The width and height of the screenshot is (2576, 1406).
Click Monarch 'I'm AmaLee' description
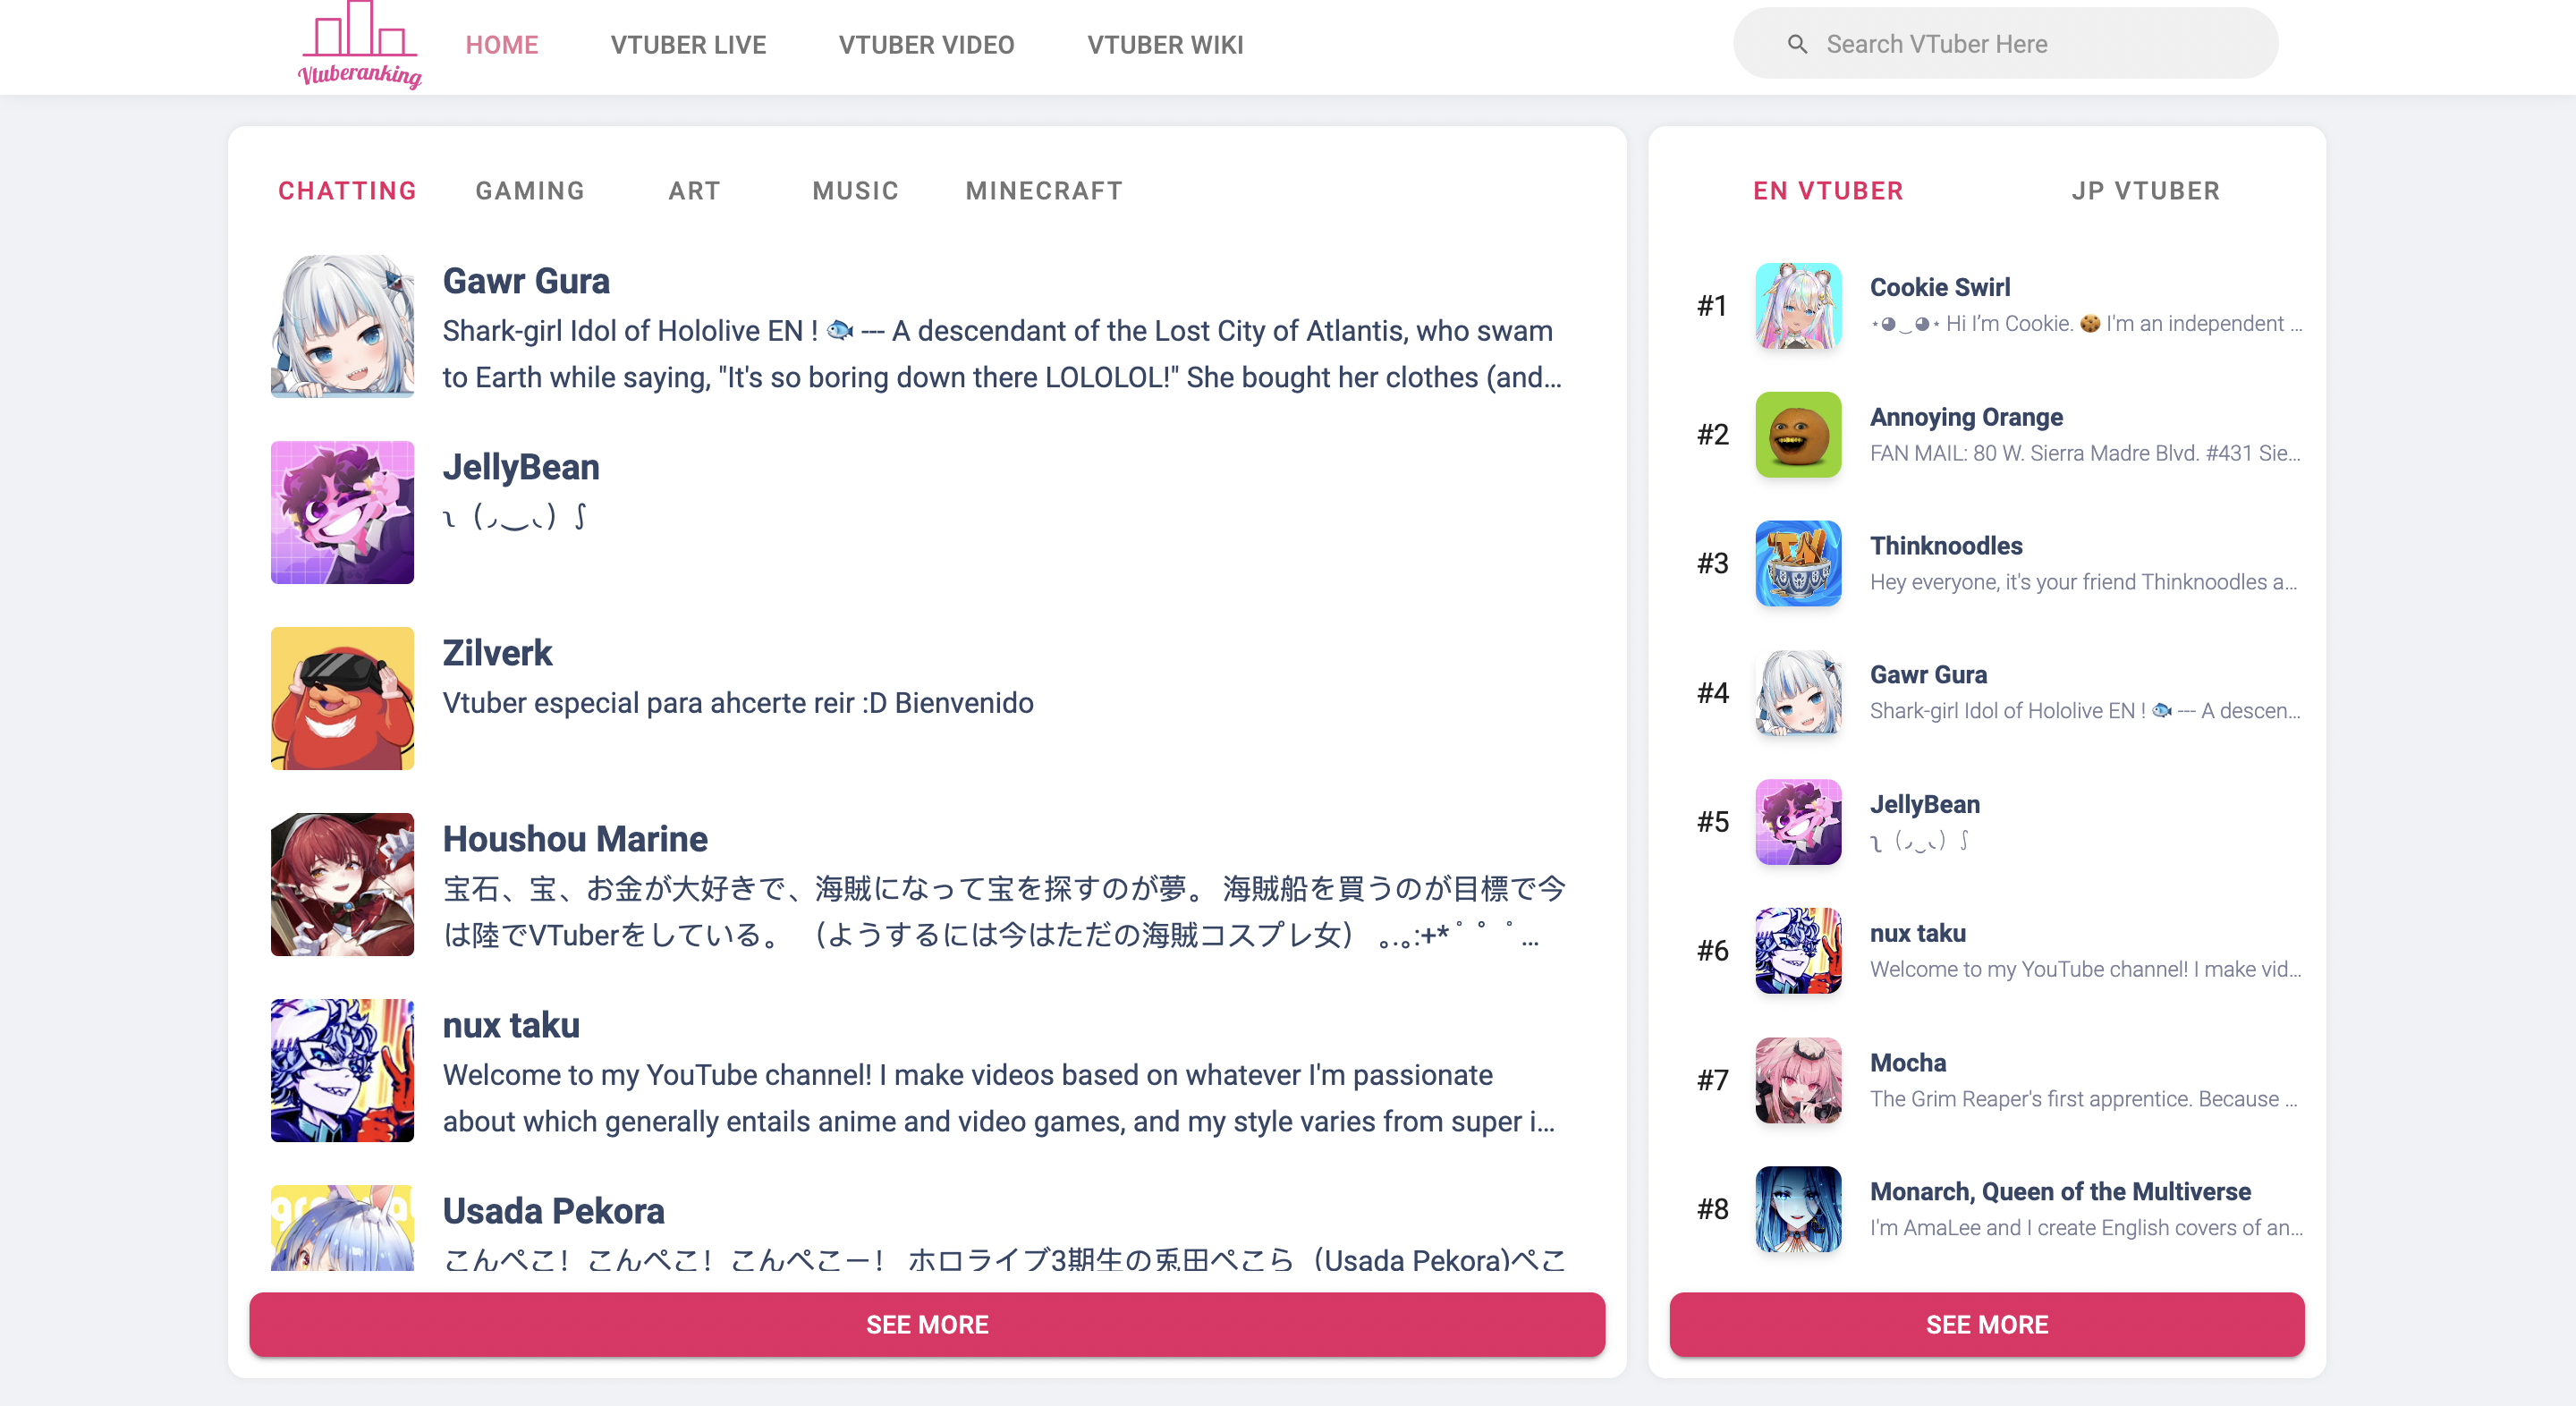(x=2087, y=1227)
